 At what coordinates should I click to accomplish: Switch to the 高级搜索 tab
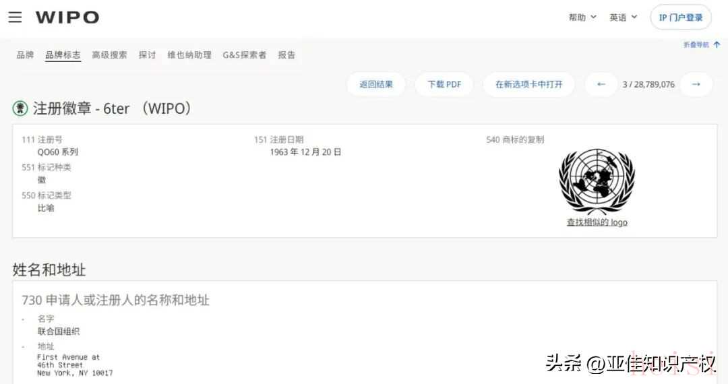pyautogui.click(x=109, y=55)
